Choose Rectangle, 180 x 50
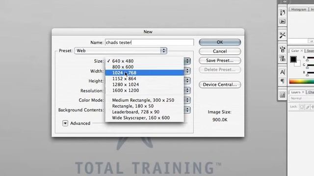This screenshot has height=176, width=314. click(x=145, y=106)
